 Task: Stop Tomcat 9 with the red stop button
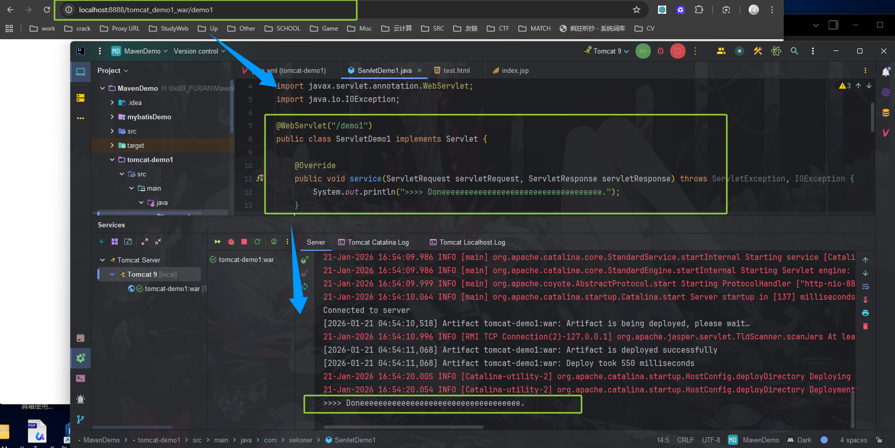(x=678, y=51)
